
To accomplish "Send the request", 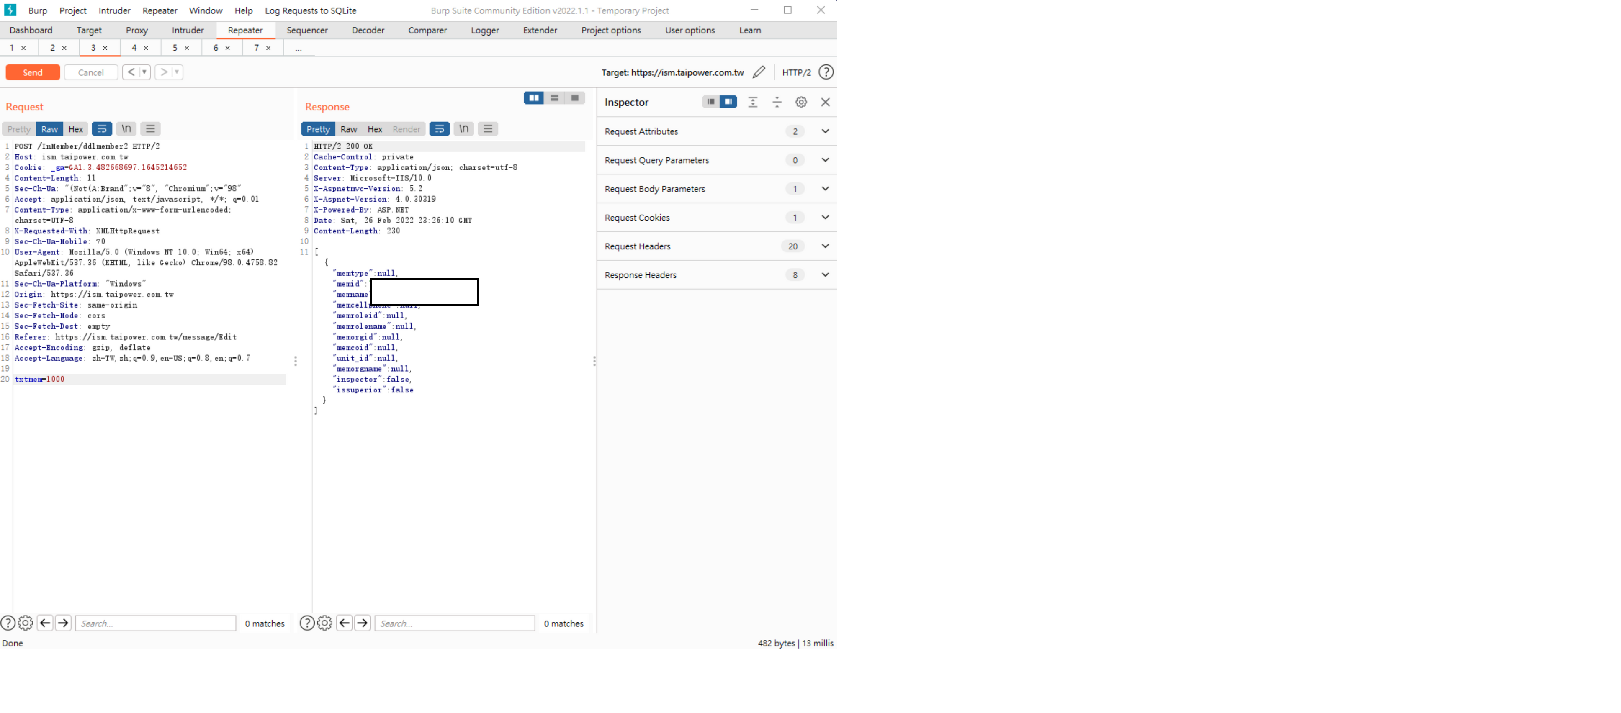I will click(33, 72).
